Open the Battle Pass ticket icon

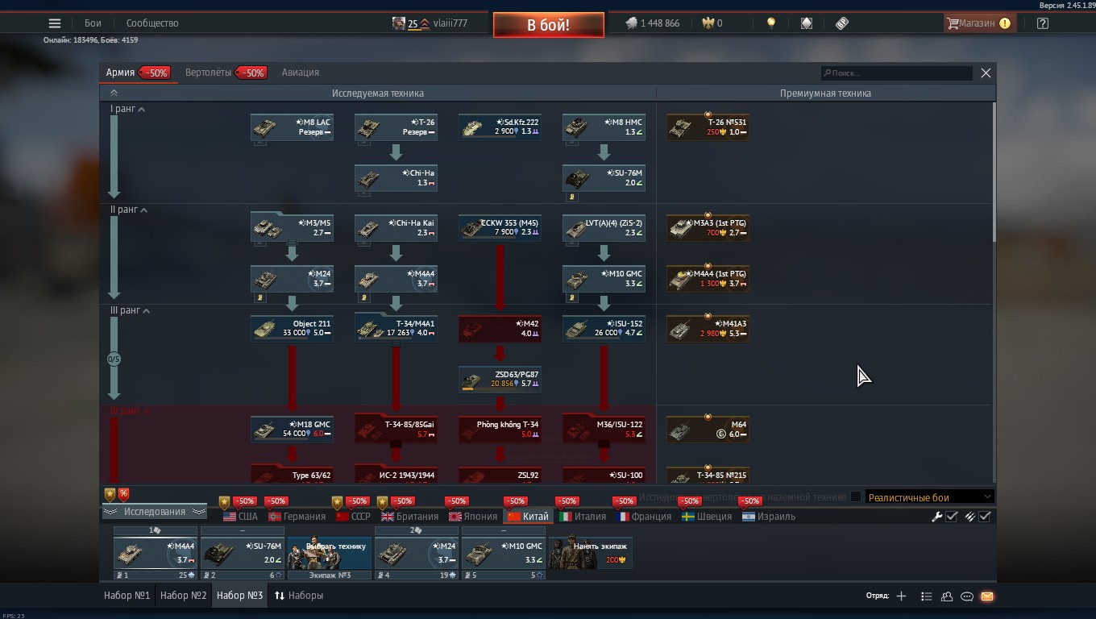coord(842,23)
